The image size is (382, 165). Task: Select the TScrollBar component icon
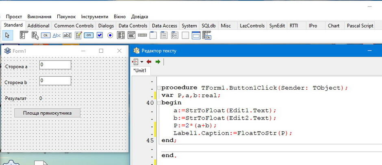[143, 35]
